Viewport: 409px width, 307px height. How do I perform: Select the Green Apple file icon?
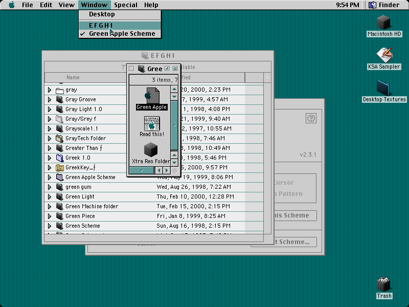(151, 96)
